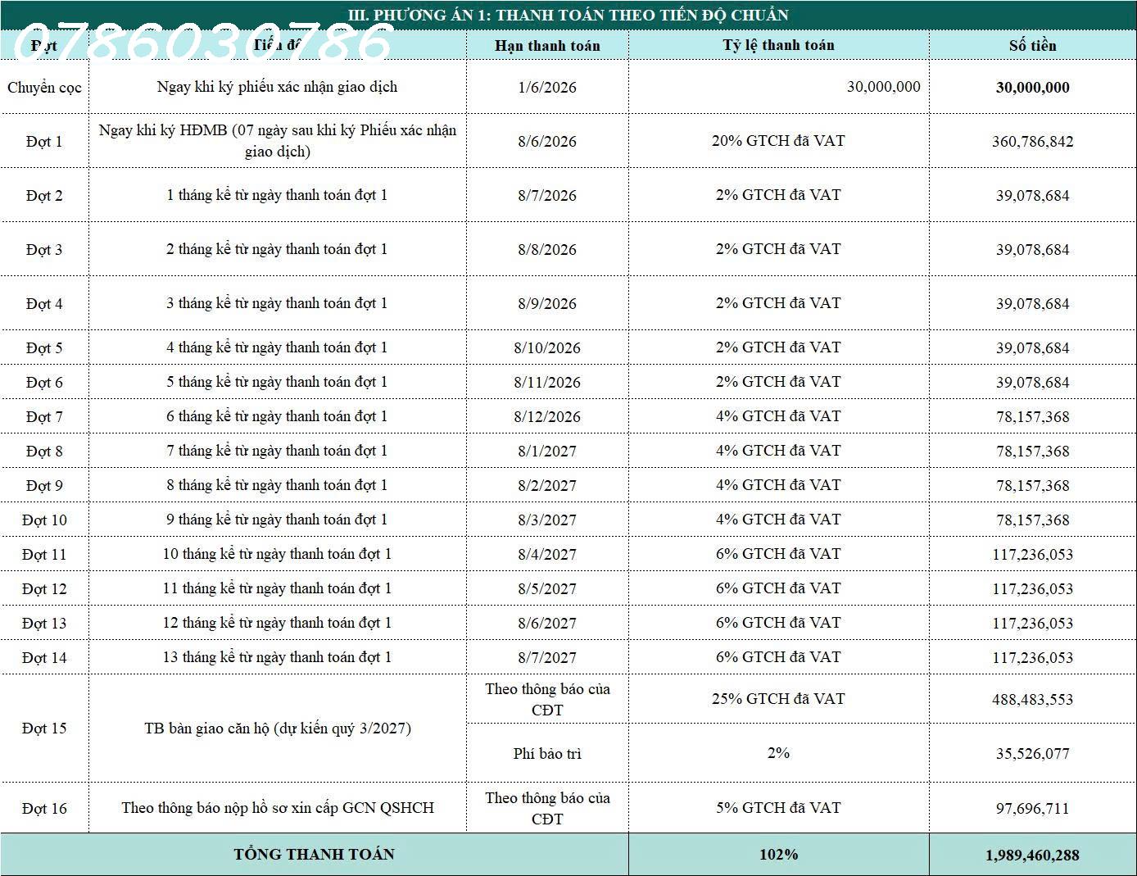The width and height of the screenshot is (1137, 876).
Task: Click '3 tháng kể từ ngày thanh toán' cell
Action: point(277,303)
